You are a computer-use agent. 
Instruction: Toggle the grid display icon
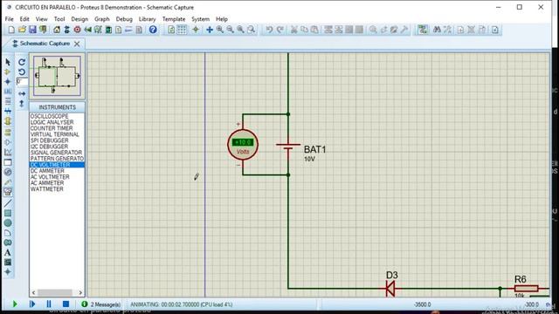182,30
